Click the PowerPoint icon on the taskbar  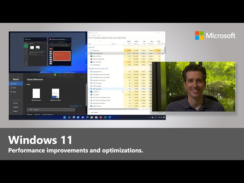(x=101, y=117)
